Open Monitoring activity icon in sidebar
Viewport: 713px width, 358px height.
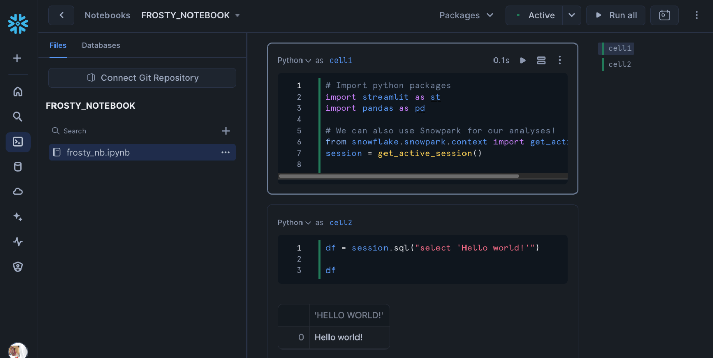pyautogui.click(x=18, y=242)
